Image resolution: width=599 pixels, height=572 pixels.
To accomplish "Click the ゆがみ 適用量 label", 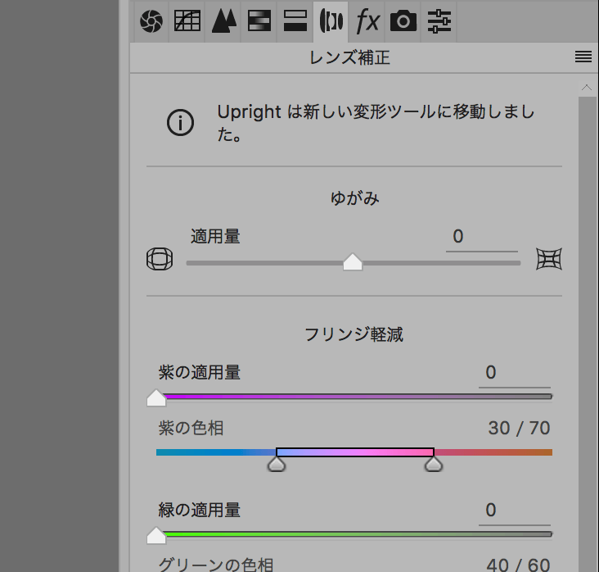I will (x=215, y=237).
